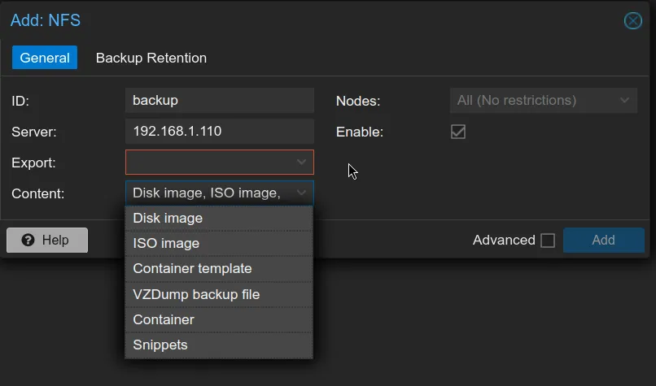The image size is (656, 386).
Task: Tick the Advanced checkbox
Action: [x=548, y=241]
